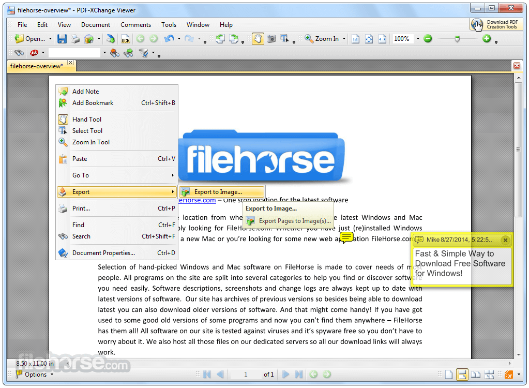Viewport: 529px width, 388px height.
Task: Open the Comments menu
Action: [x=135, y=25]
